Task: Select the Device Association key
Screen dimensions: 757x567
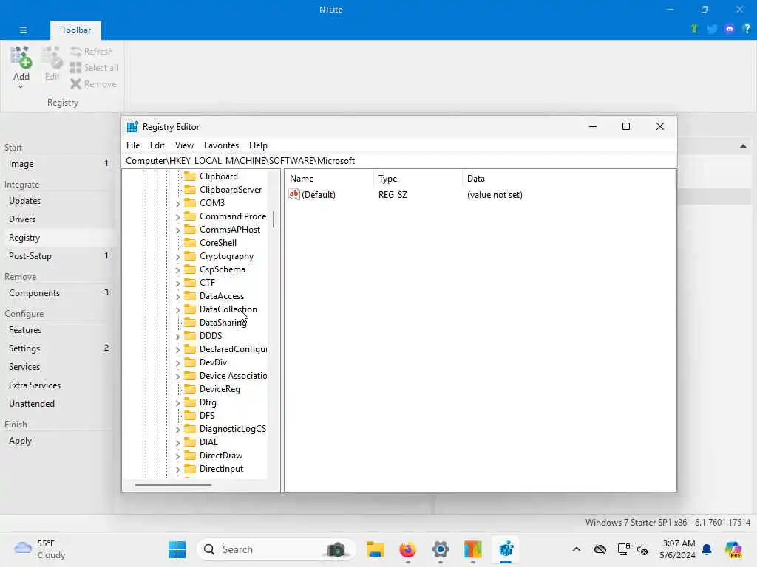Action: 233,375
